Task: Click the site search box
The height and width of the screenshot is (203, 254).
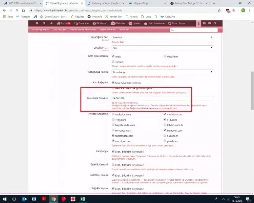Action: tap(193, 30)
